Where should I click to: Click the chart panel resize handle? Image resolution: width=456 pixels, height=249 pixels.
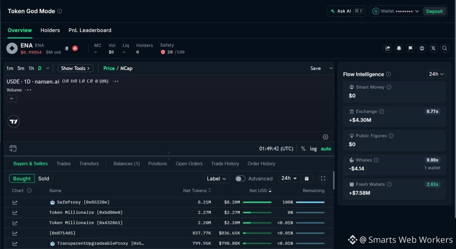(x=169, y=156)
